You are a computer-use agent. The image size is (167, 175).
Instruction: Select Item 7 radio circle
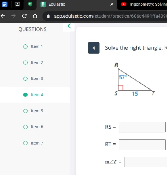click(25, 143)
